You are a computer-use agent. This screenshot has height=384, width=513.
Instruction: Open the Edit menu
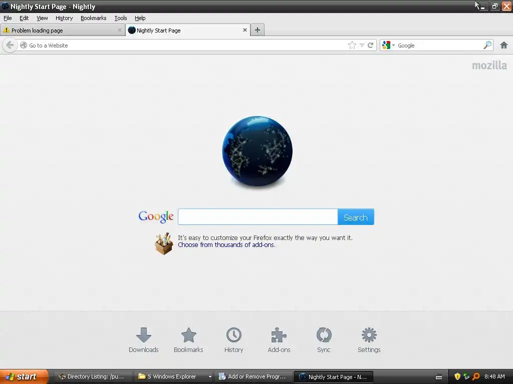pyautogui.click(x=24, y=18)
